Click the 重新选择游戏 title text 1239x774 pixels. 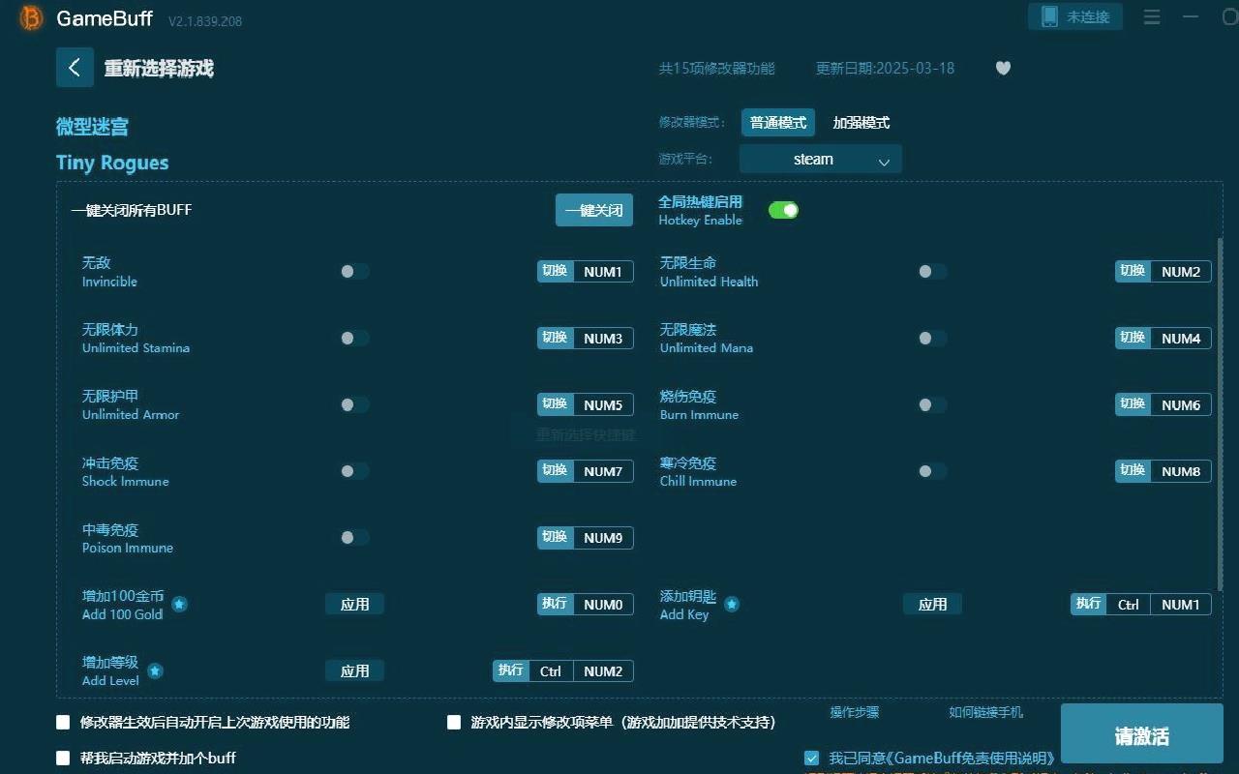pyautogui.click(x=159, y=69)
